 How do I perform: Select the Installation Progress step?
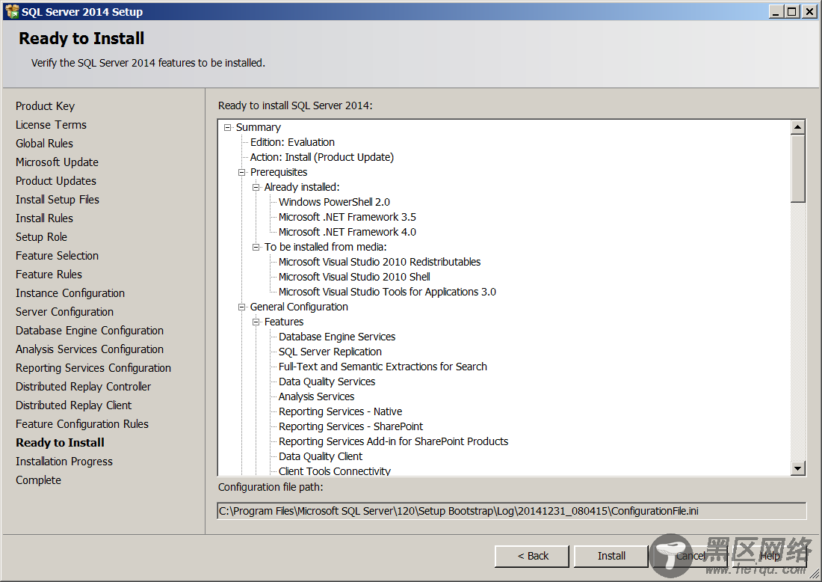tap(64, 462)
